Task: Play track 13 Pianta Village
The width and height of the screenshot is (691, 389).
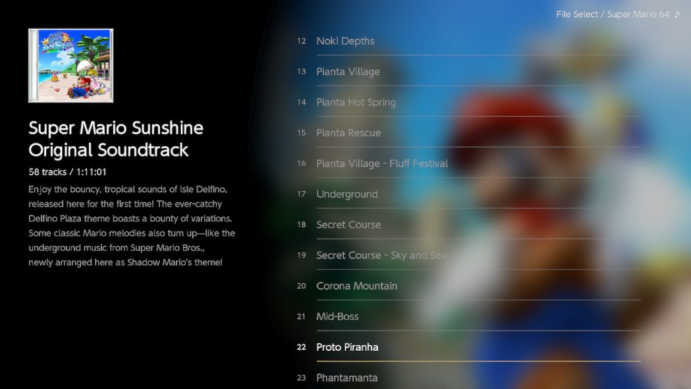Action: [468, 72]
